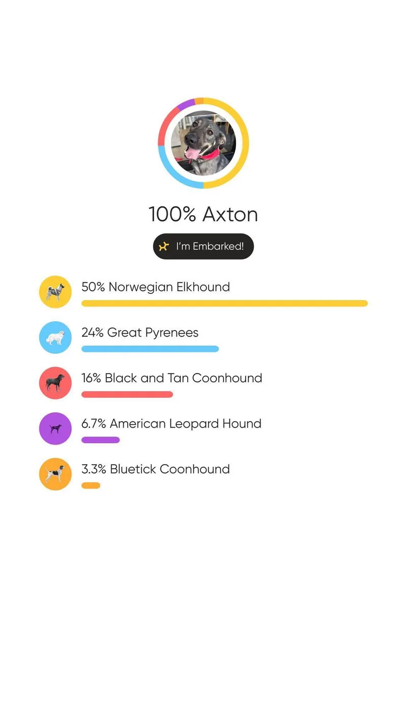This screenshot has height=723, width=407.
Task: Click the Bluetick Coonhound breed icon
Action: pyautogui.click(x=55, y=474)
